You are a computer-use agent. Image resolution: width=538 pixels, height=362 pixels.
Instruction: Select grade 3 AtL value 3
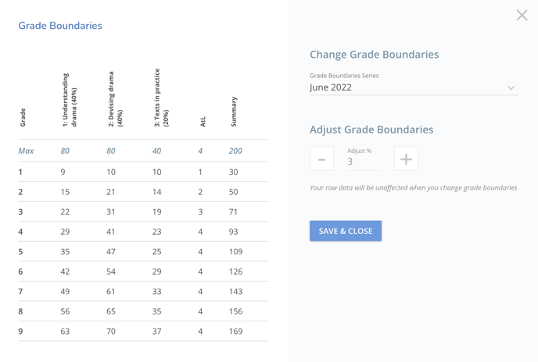pos(200,212)
